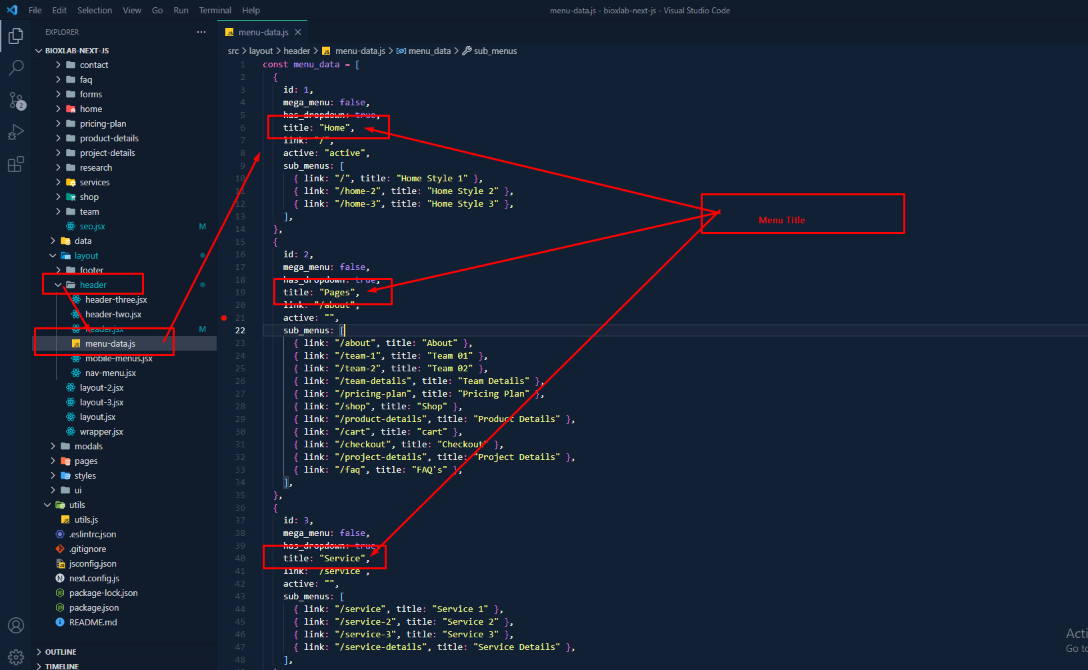
Task: Click Explorer more actions ellipsis
Action: 201,32
